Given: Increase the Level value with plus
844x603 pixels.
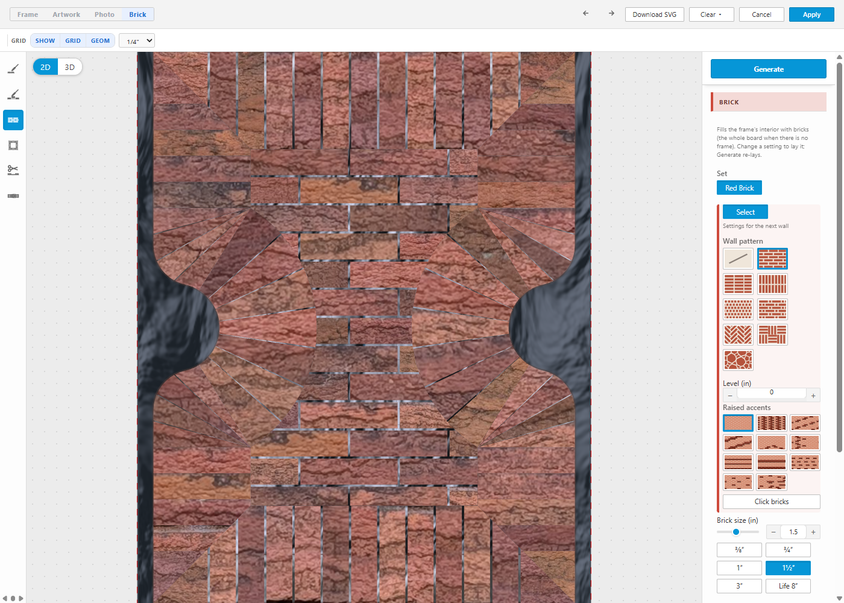Looking at the screenshot, I should coord(813,396).
